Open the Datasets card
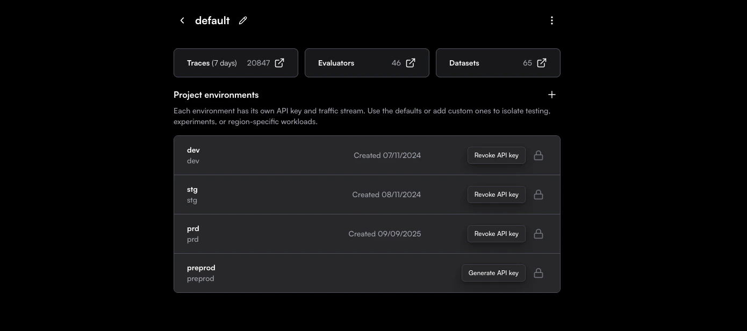Image resolution: width=747 pixels, height=331 pixels. pos(498,63)
